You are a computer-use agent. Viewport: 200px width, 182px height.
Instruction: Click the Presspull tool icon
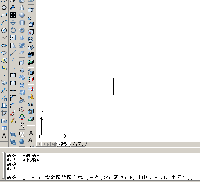(22, 70)
